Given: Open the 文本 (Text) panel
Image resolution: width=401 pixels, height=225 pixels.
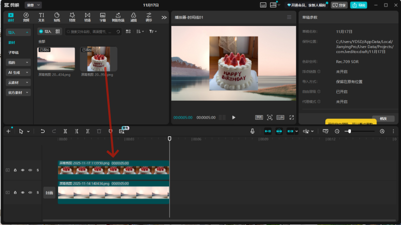Looking at the screenshot, I should (42, 17).
